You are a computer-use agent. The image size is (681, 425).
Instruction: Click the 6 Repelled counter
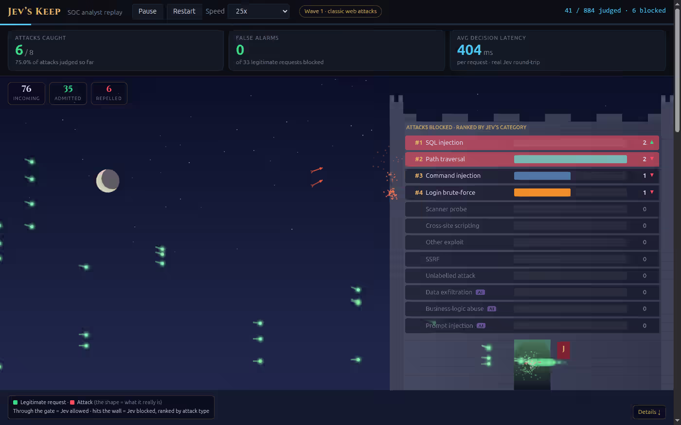[x=109, y=93]
